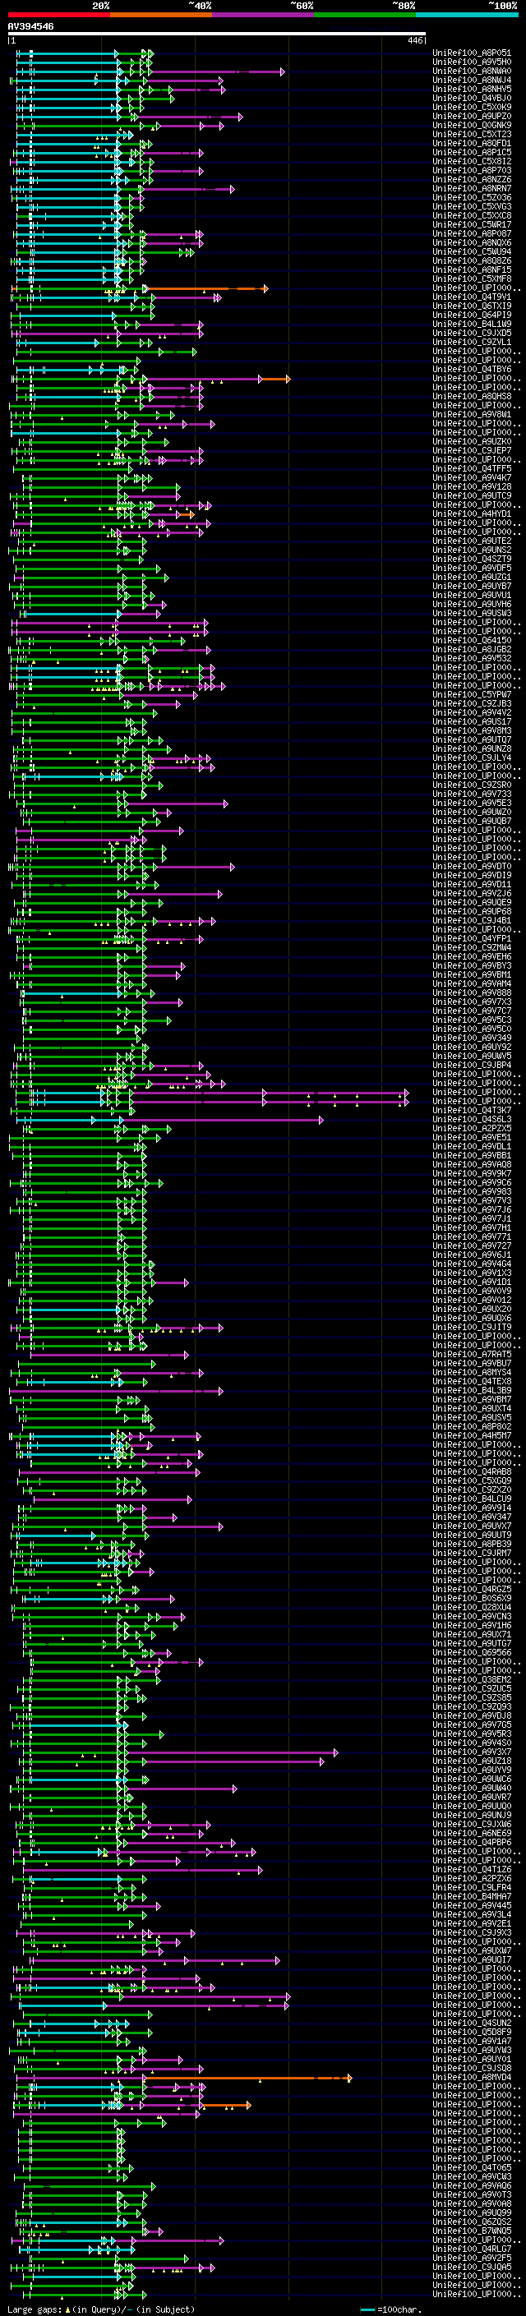This screenshot has width=526, height=2316.
Task: Click the cyan ~100% legend segment
Action: 467,15
